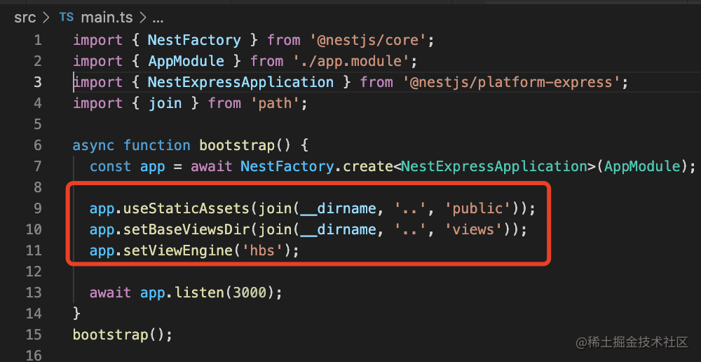This screenshot has height=362, width=701.
Task: Go to '@nestjs/platform-express' import path
Action: [511, 82]
